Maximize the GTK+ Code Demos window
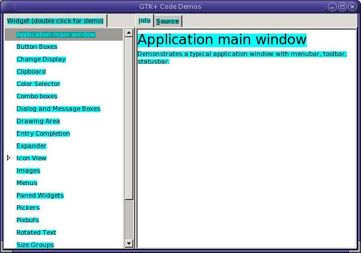Viewport: 361px width, 253px height. 342,7
